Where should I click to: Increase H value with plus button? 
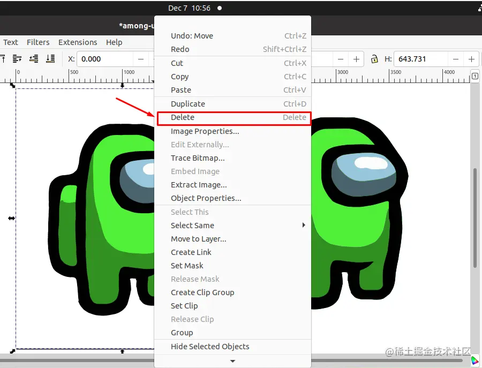471,59
